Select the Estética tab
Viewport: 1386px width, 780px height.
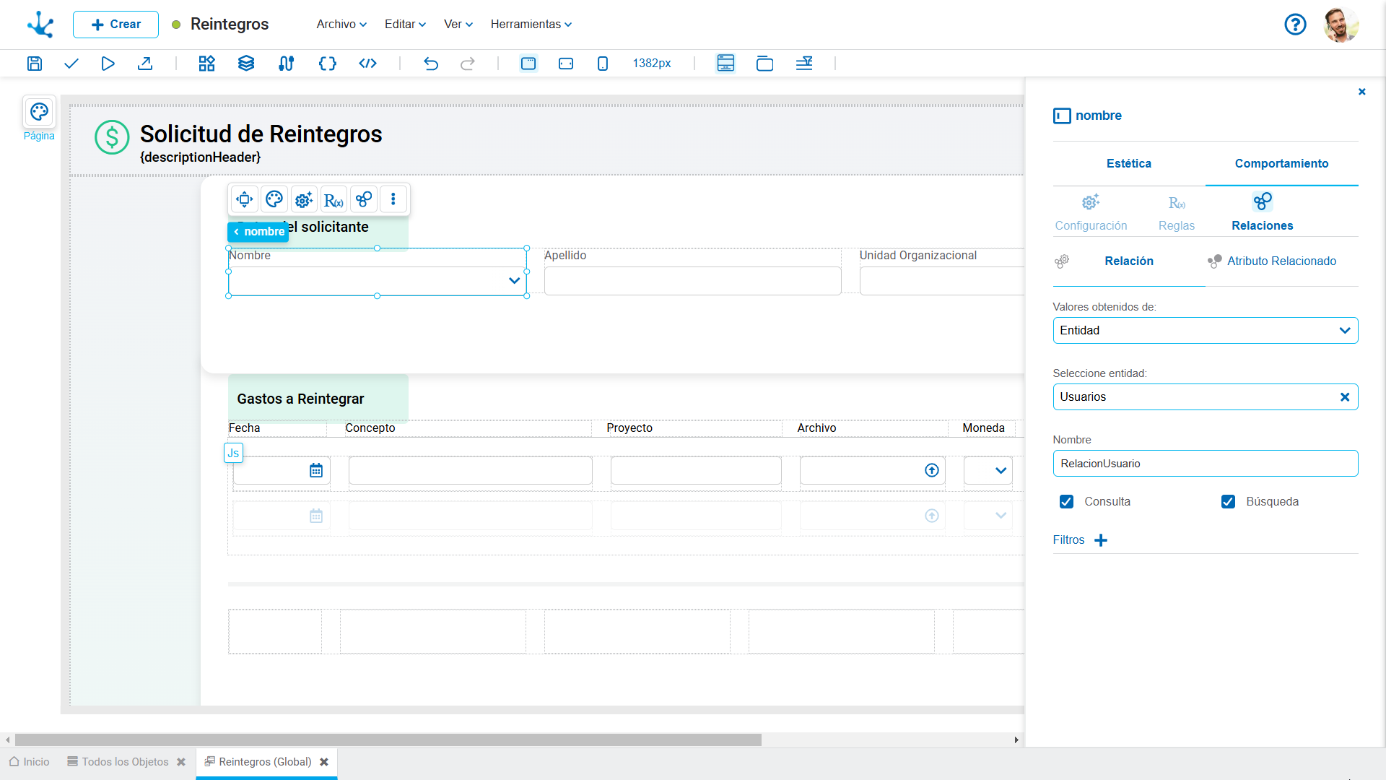point(1128,164)
